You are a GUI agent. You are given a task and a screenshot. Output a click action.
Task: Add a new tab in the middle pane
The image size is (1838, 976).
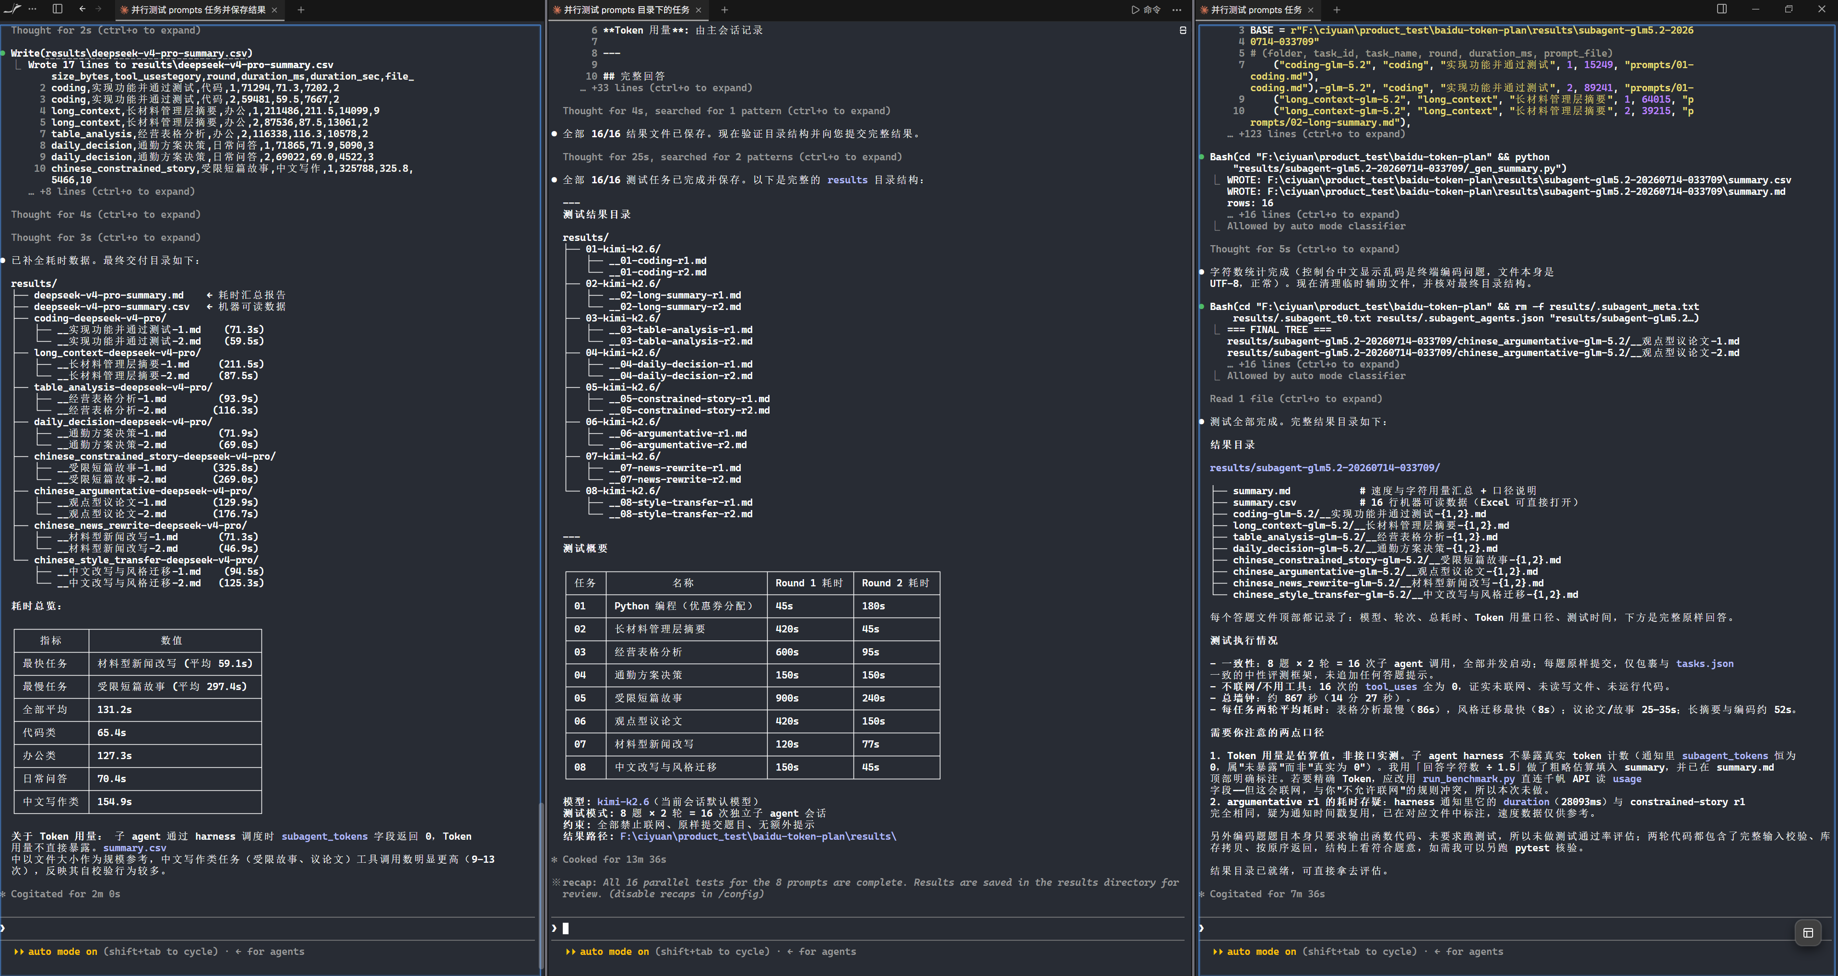(x=724, y=10)
